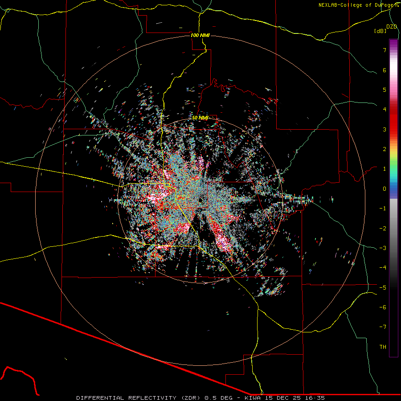This screenshot has height=401, width=401.
Task: Click the 7 value on color scale
Action: 385,50
